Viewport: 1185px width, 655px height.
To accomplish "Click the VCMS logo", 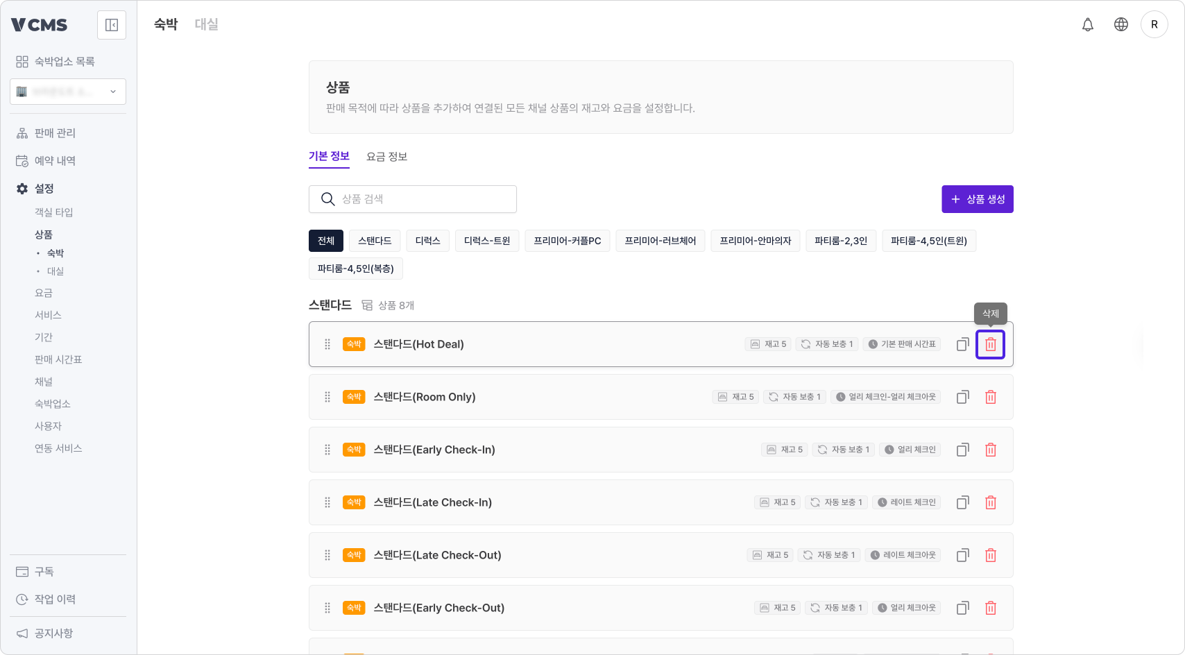I will pyautogui.click(x=40, y=25).
